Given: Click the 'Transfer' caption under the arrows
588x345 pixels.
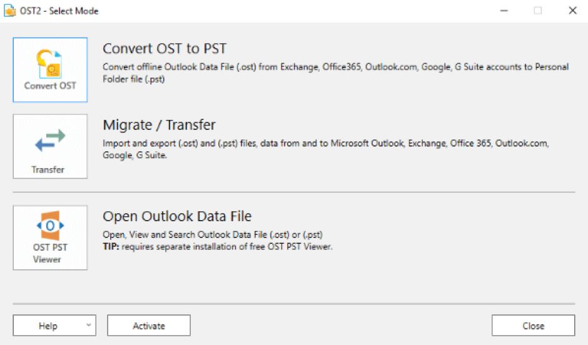Looking at the screenshot, I should tap(48, 169).
